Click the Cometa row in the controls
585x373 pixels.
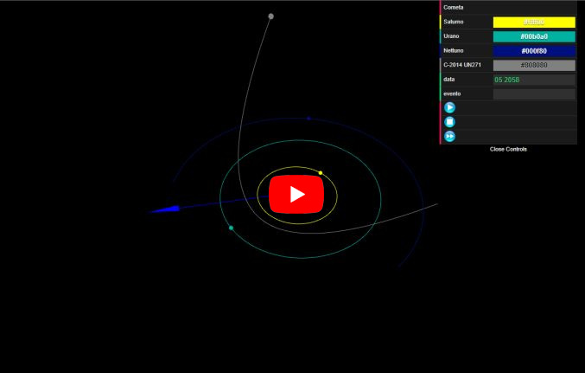[508, 8]
